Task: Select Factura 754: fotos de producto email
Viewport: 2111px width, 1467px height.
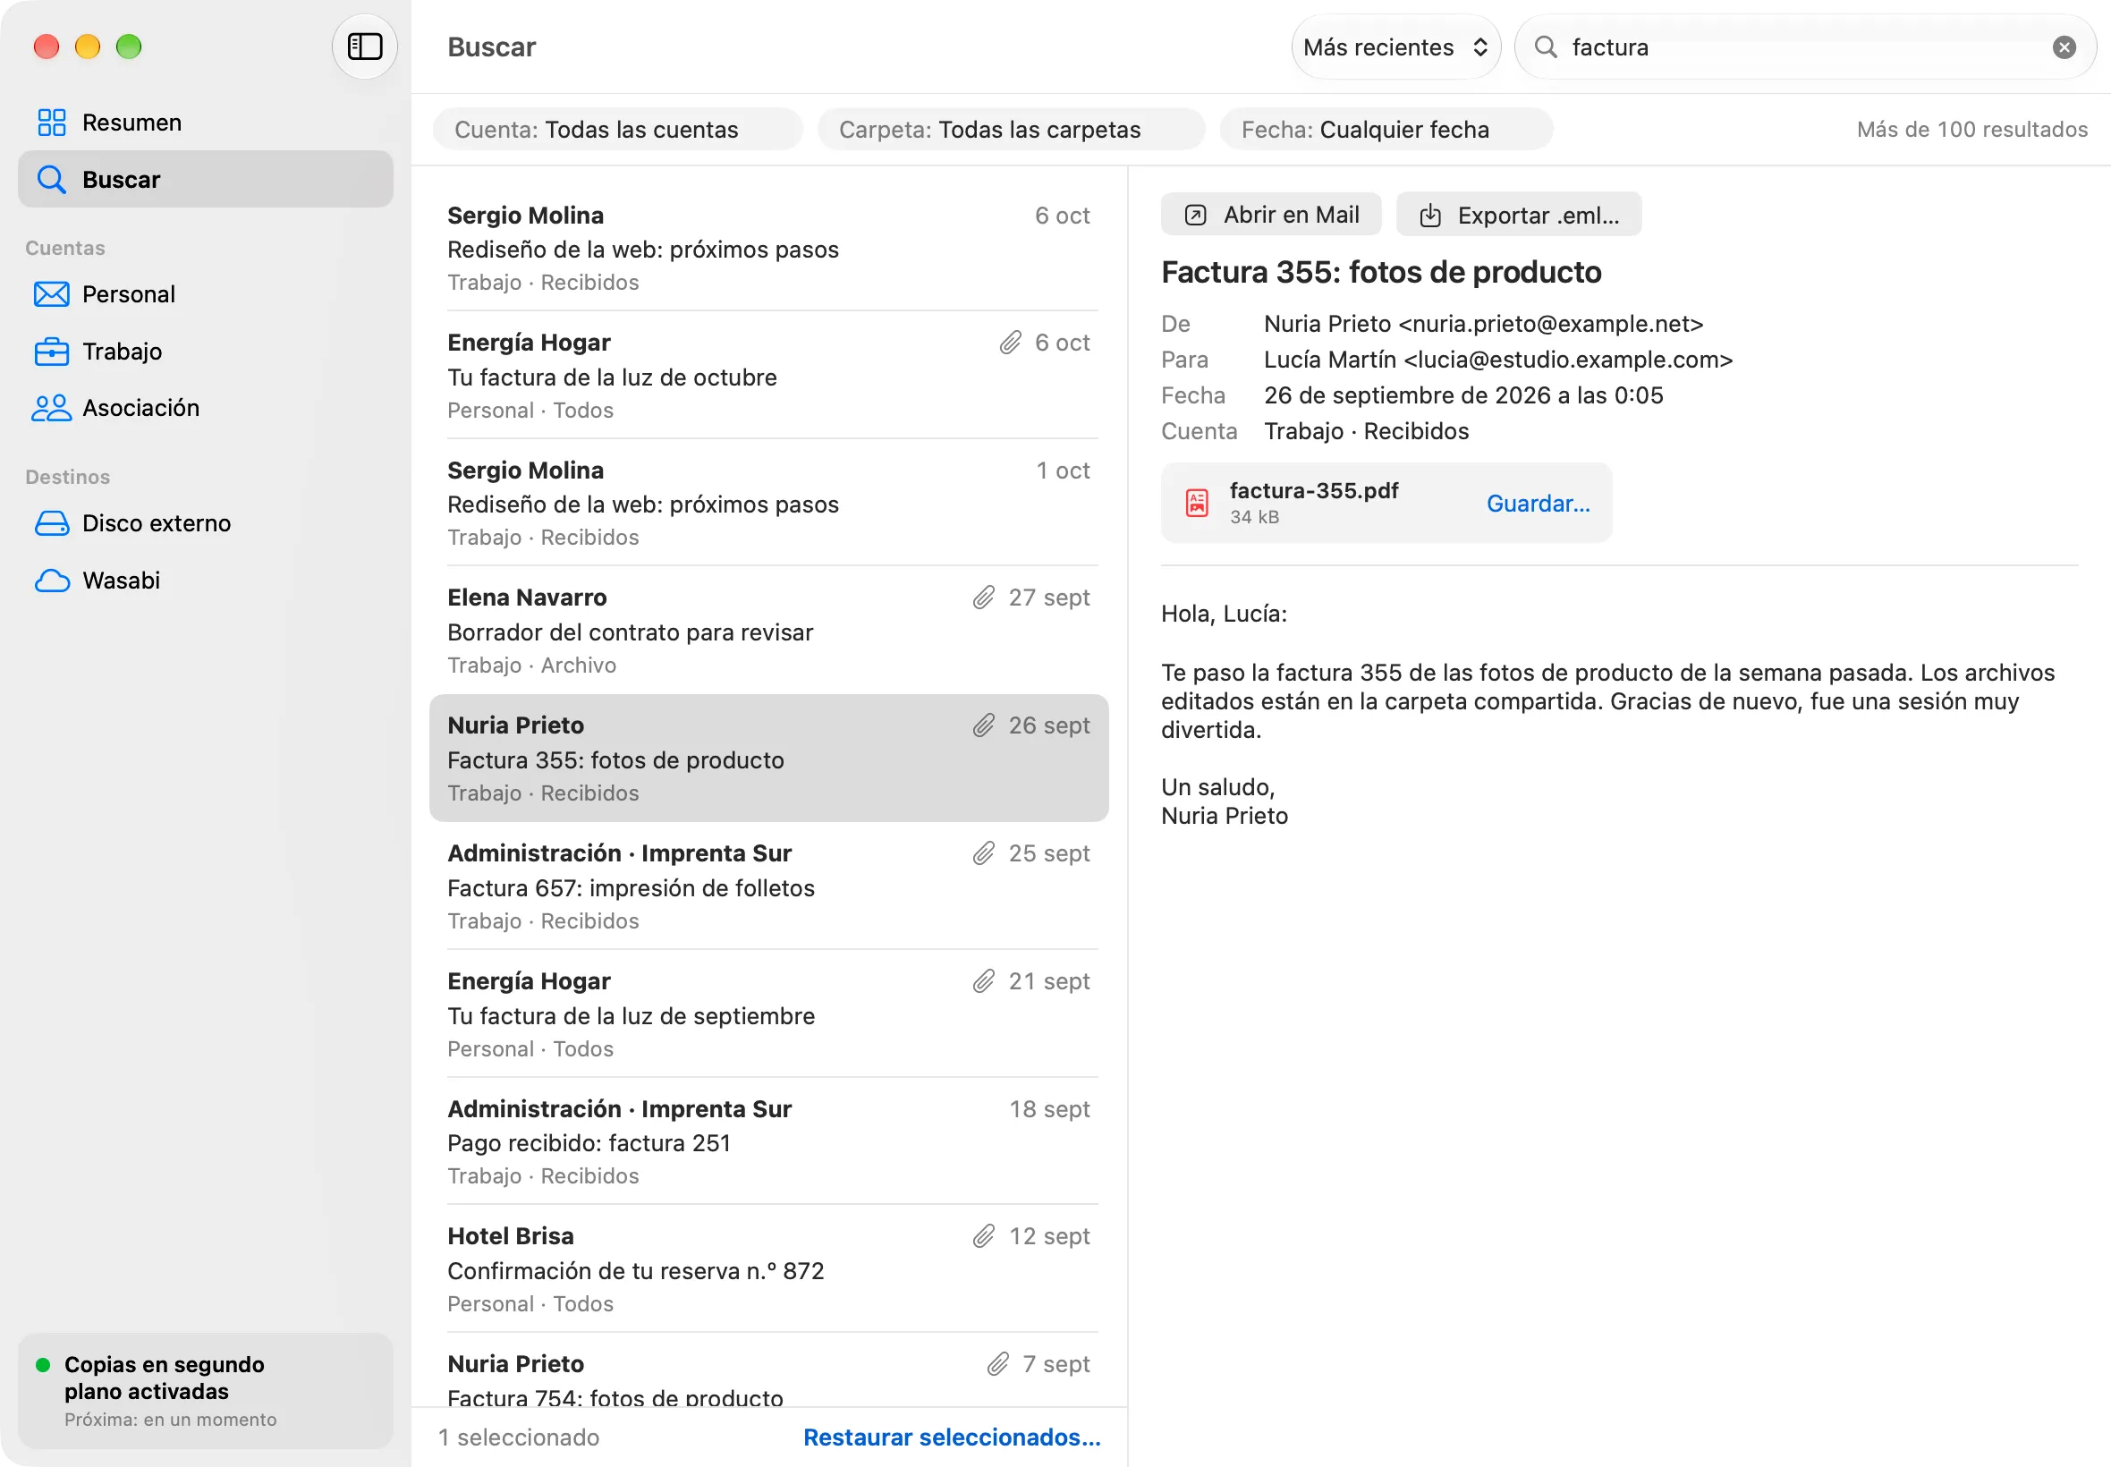Action: (x=768, y=1370)
